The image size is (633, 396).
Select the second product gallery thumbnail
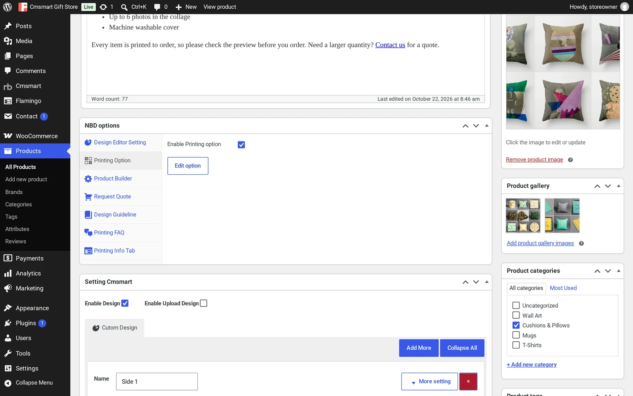click(562, 215)
